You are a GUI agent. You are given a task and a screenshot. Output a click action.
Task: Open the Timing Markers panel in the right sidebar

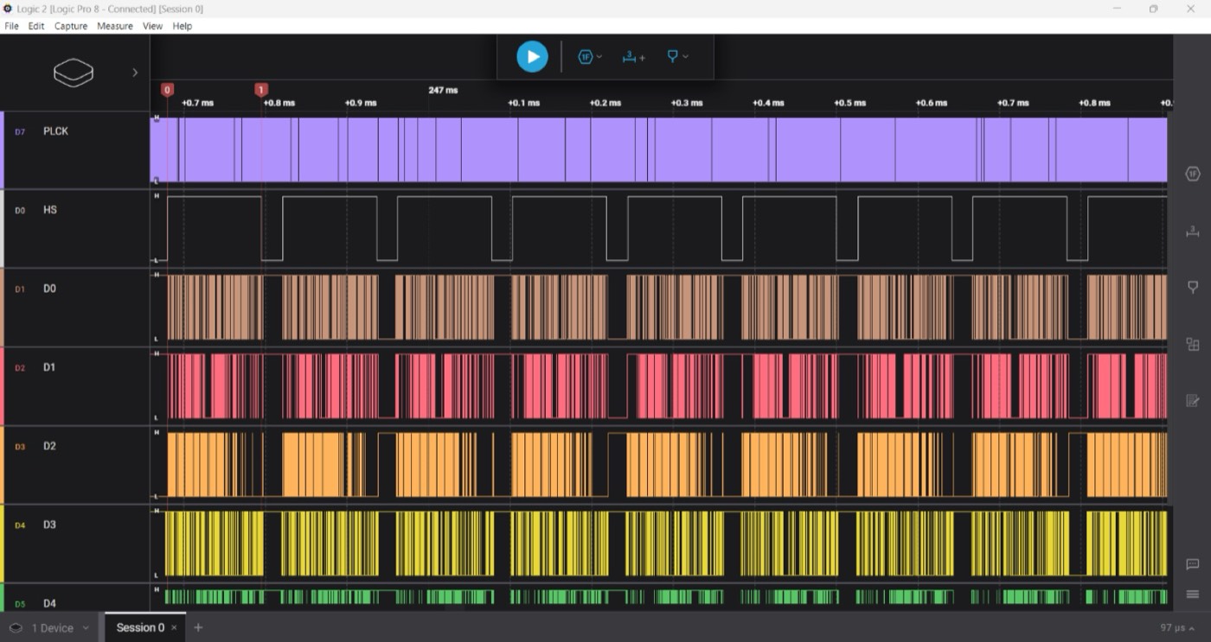1192,287
